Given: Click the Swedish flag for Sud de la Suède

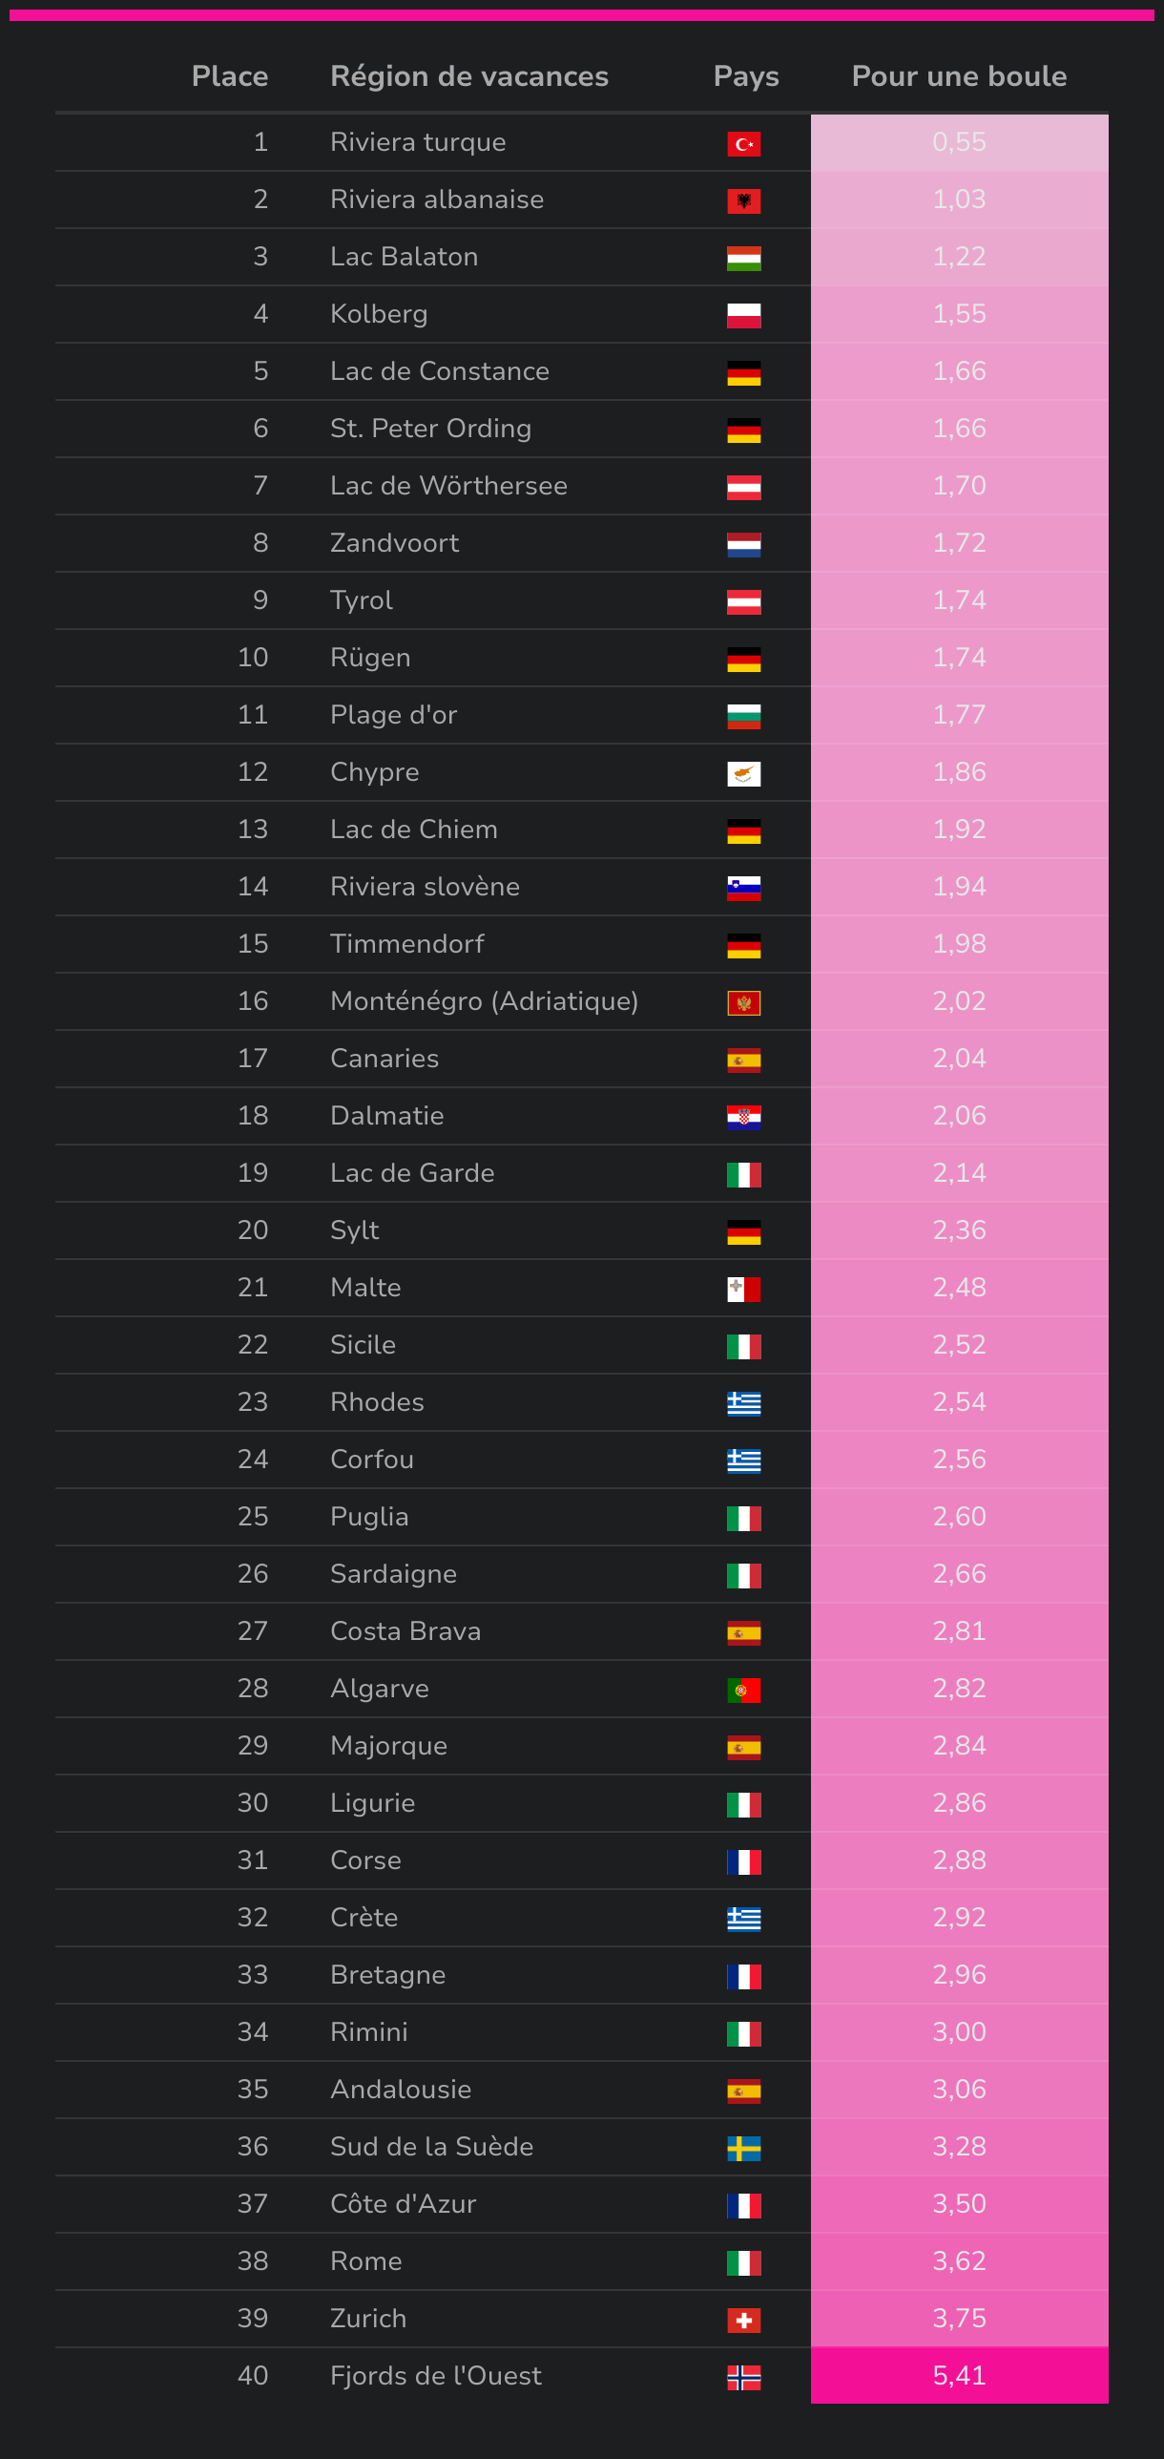Looking at the screenshot, I should click(x=743, y=2149).
